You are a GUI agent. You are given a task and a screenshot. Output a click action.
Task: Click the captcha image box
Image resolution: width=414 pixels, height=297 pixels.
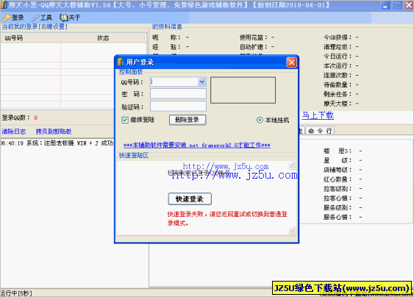[243, 90]
